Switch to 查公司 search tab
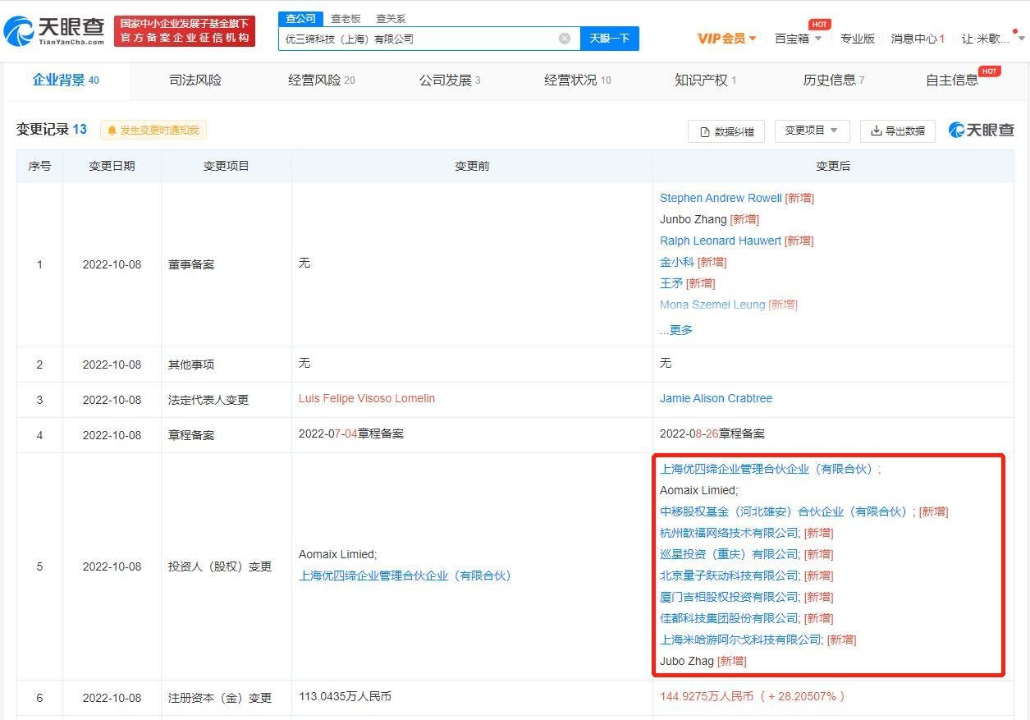The width and height of the screenshot is (1030, 720). [x=300, y=18]
